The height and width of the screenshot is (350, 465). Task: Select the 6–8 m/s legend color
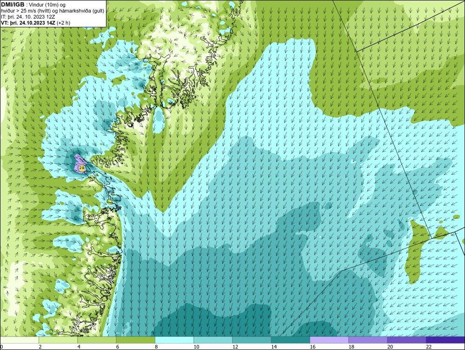click(x=135, y=340)
